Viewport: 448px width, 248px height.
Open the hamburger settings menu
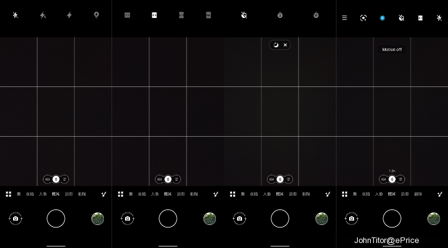pos(345,18)
